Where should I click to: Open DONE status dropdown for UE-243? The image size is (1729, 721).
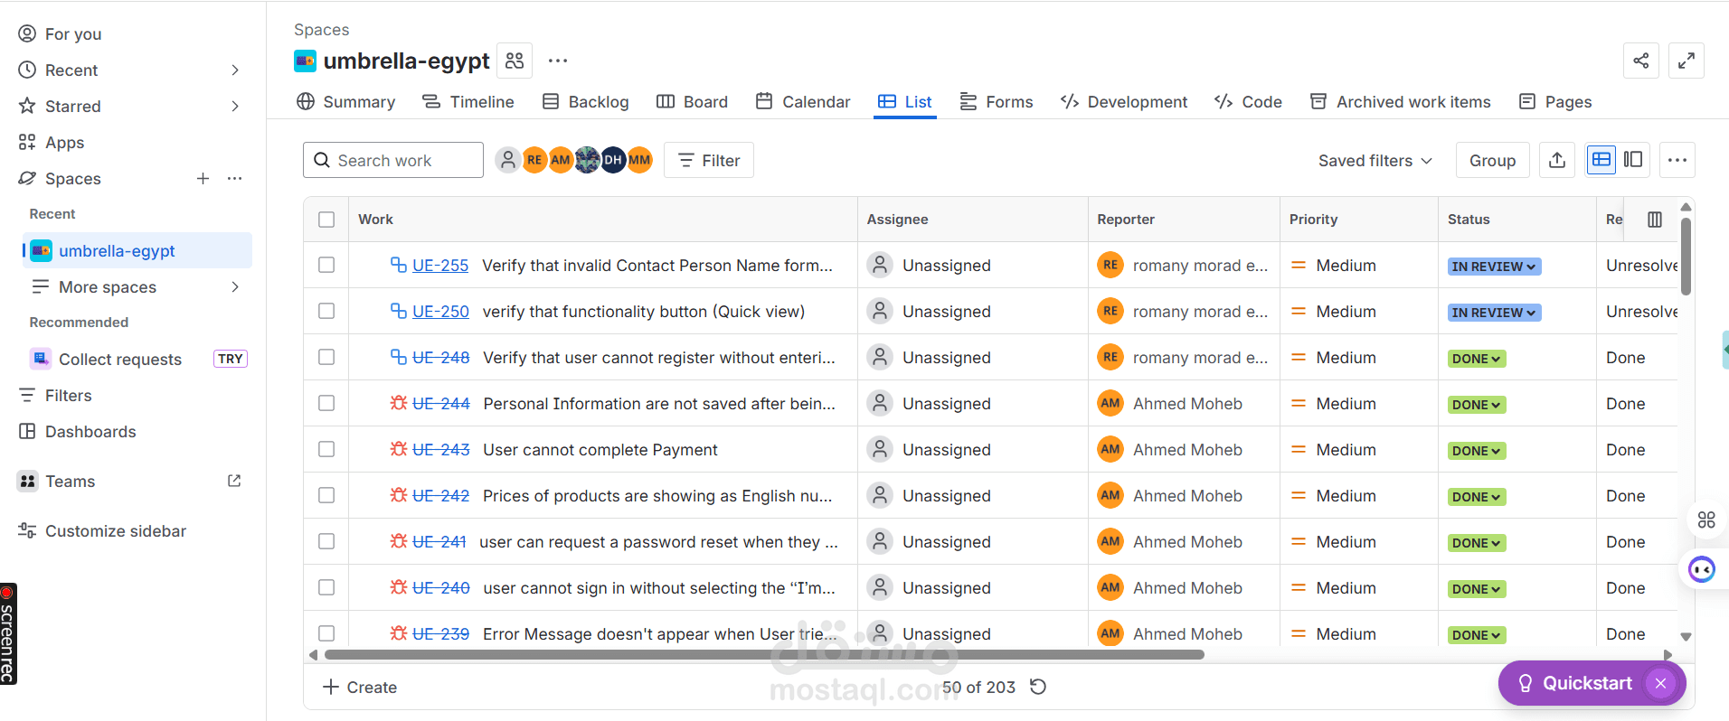[x=1477, y=451]
